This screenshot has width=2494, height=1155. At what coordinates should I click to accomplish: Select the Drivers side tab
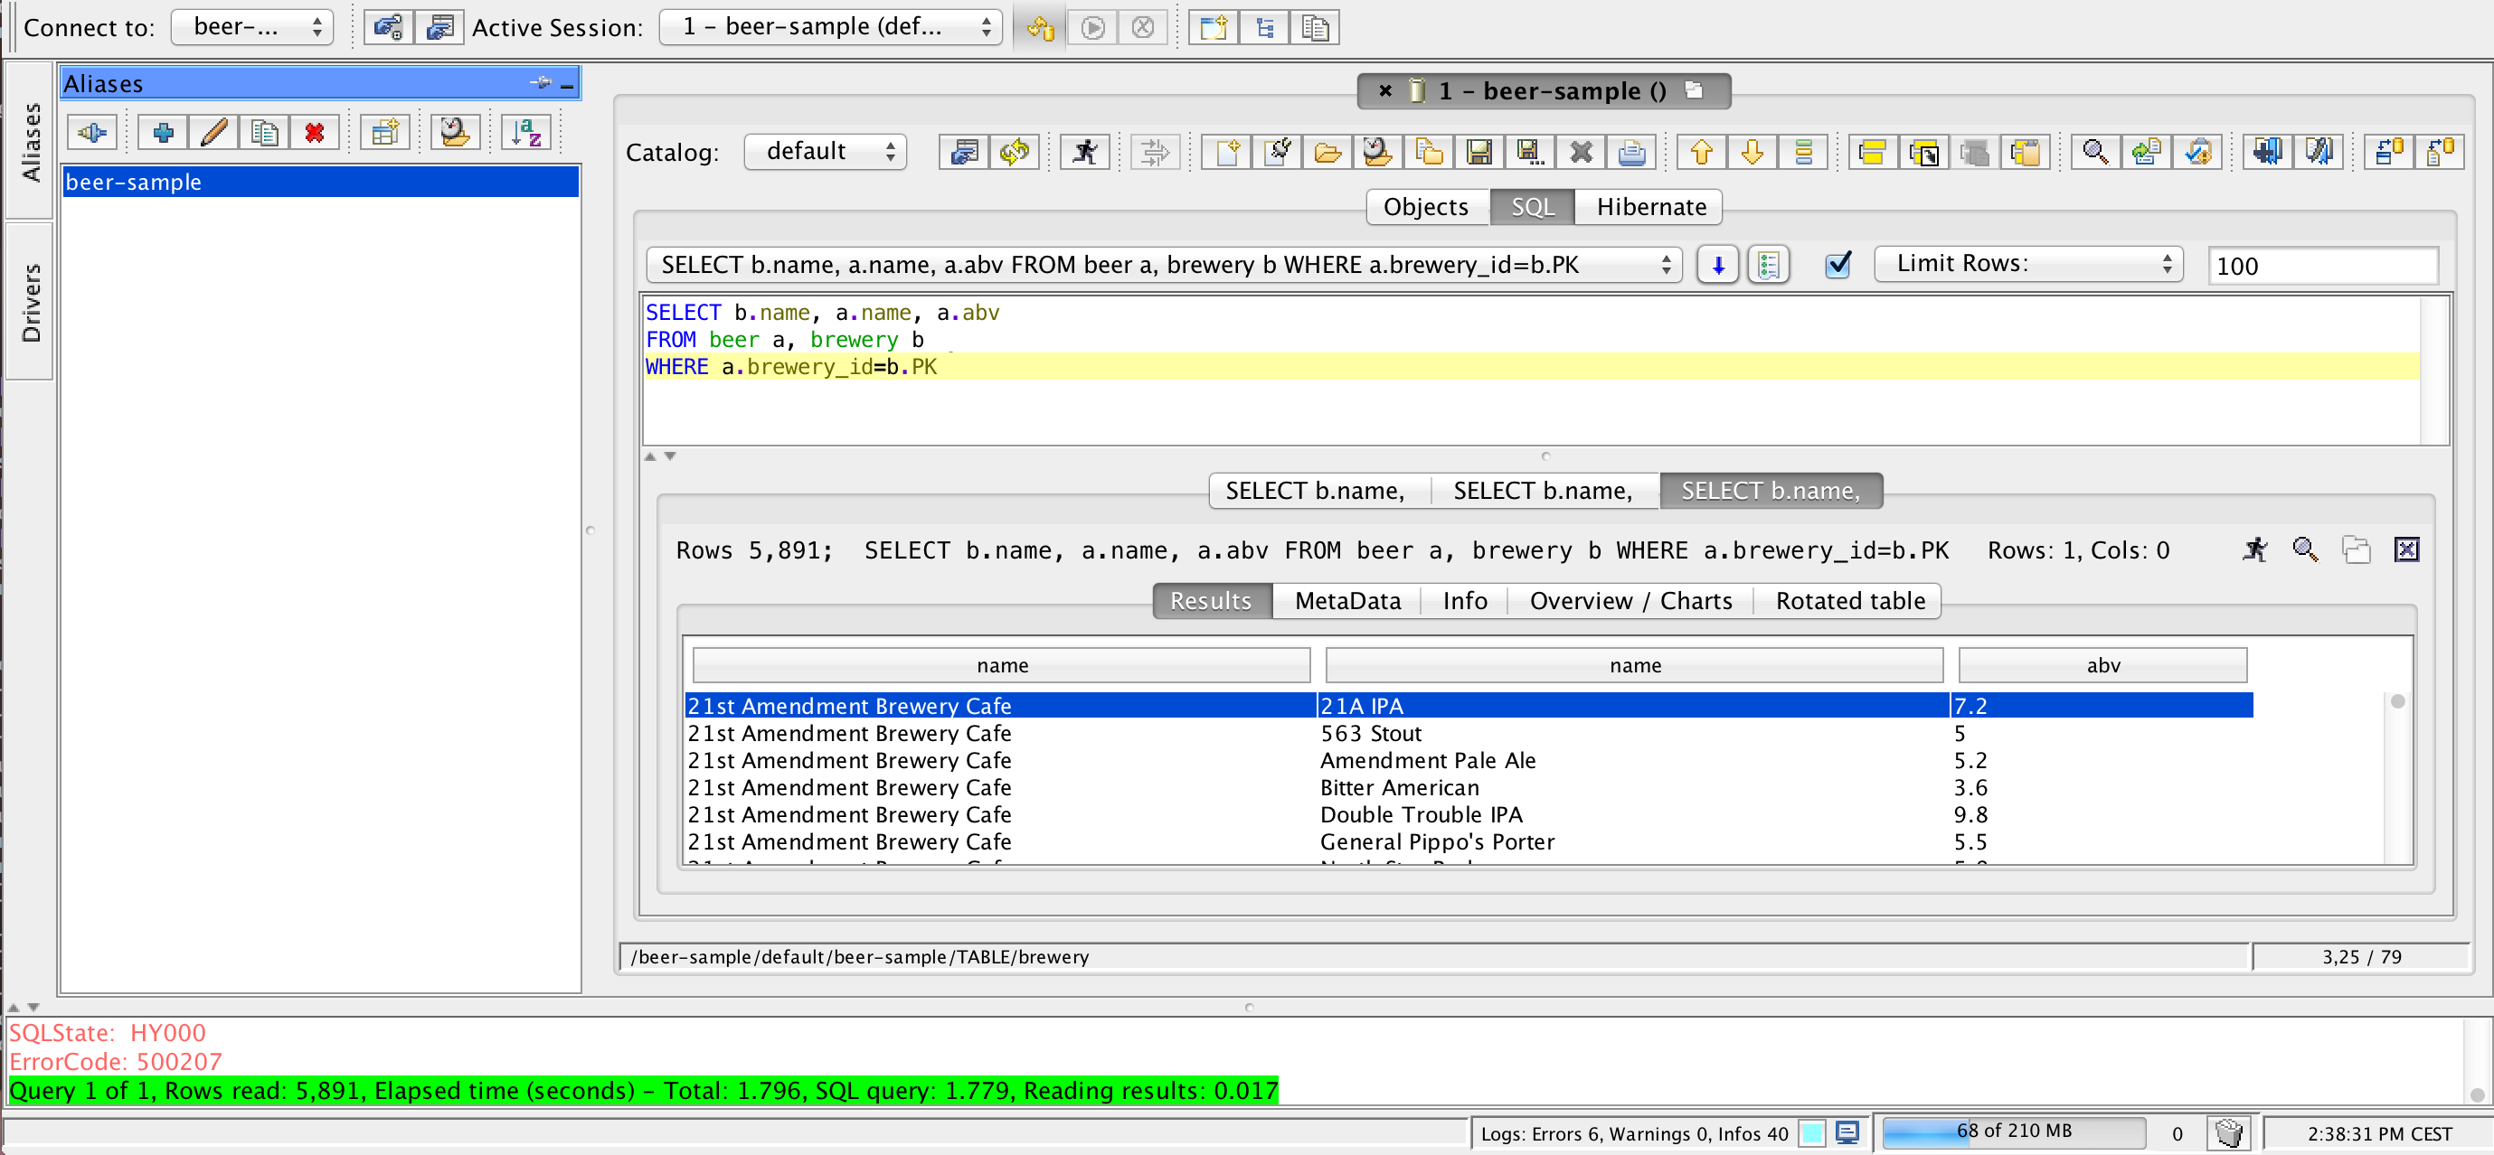(30, 303)
